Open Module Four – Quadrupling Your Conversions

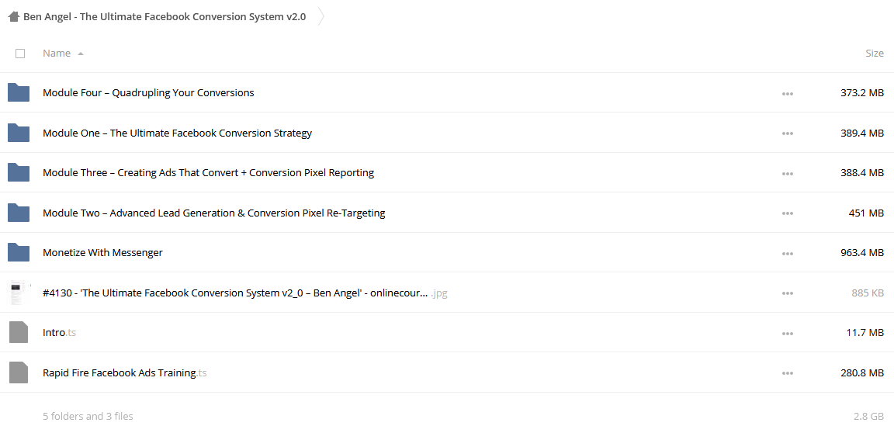[x=148, y=93]
